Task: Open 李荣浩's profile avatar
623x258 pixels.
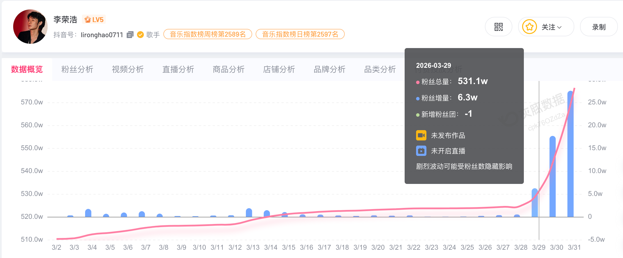Action: click(30, 27)
